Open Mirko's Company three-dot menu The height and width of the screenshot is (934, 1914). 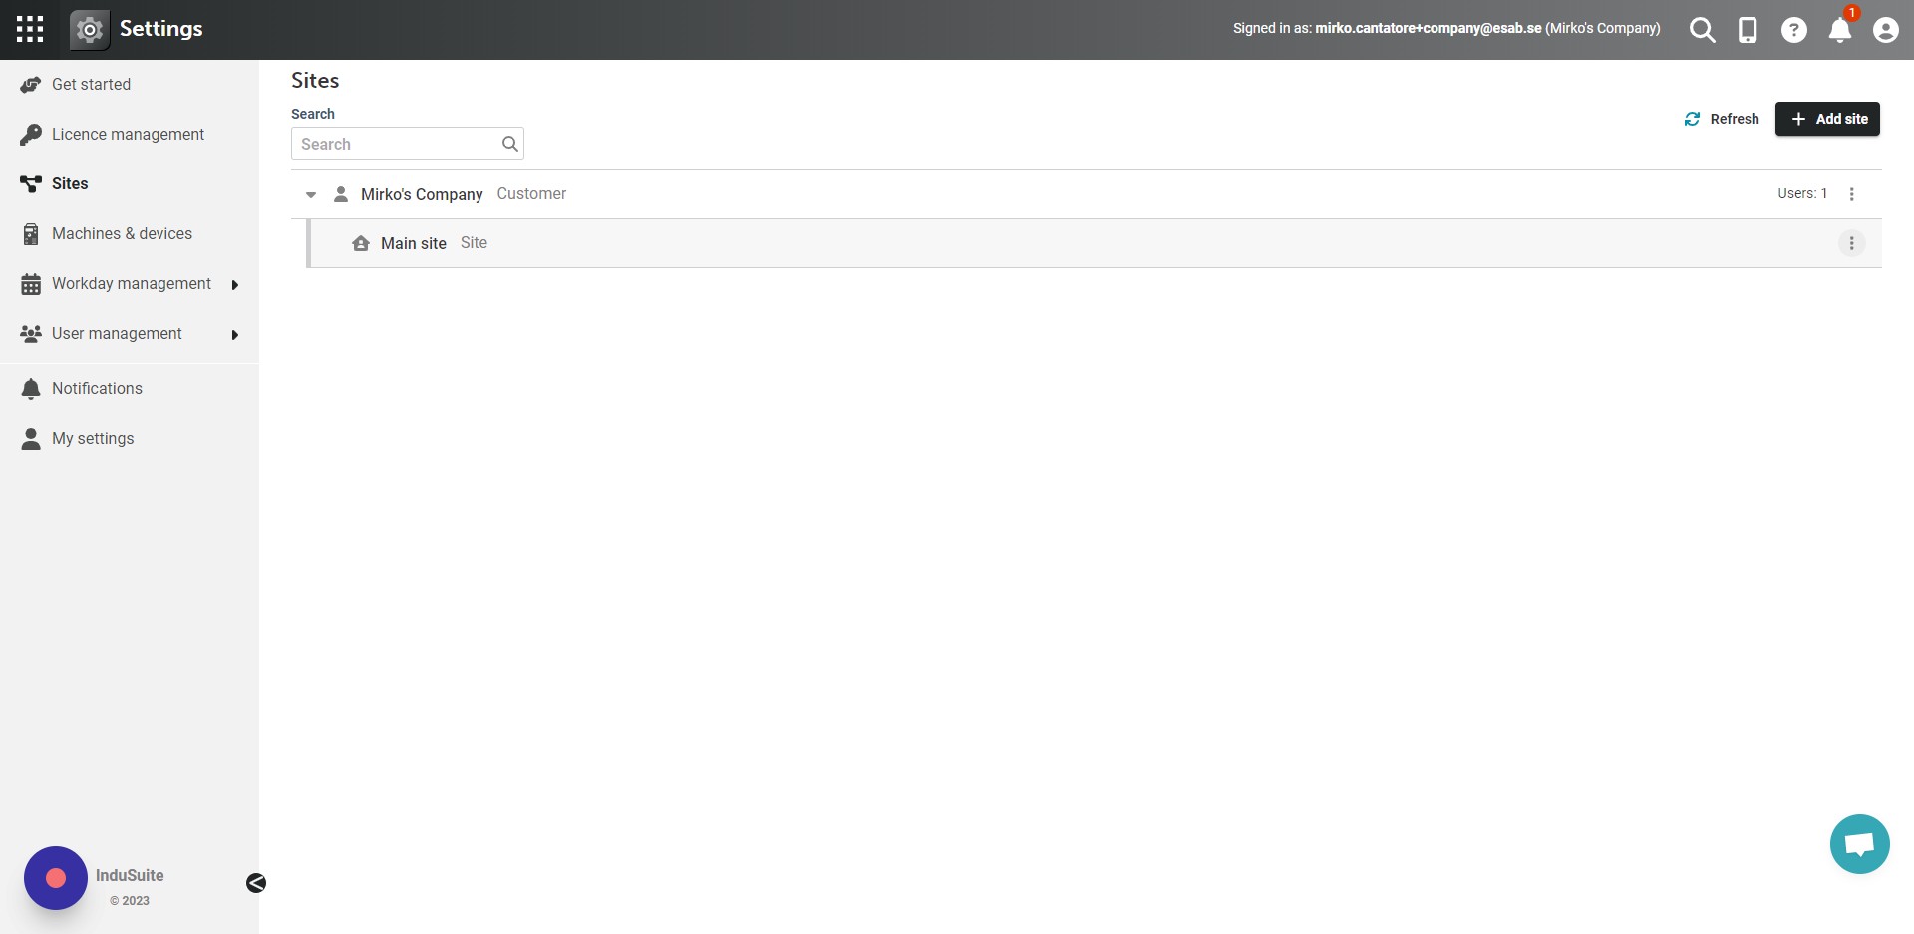pos(1852,194)
